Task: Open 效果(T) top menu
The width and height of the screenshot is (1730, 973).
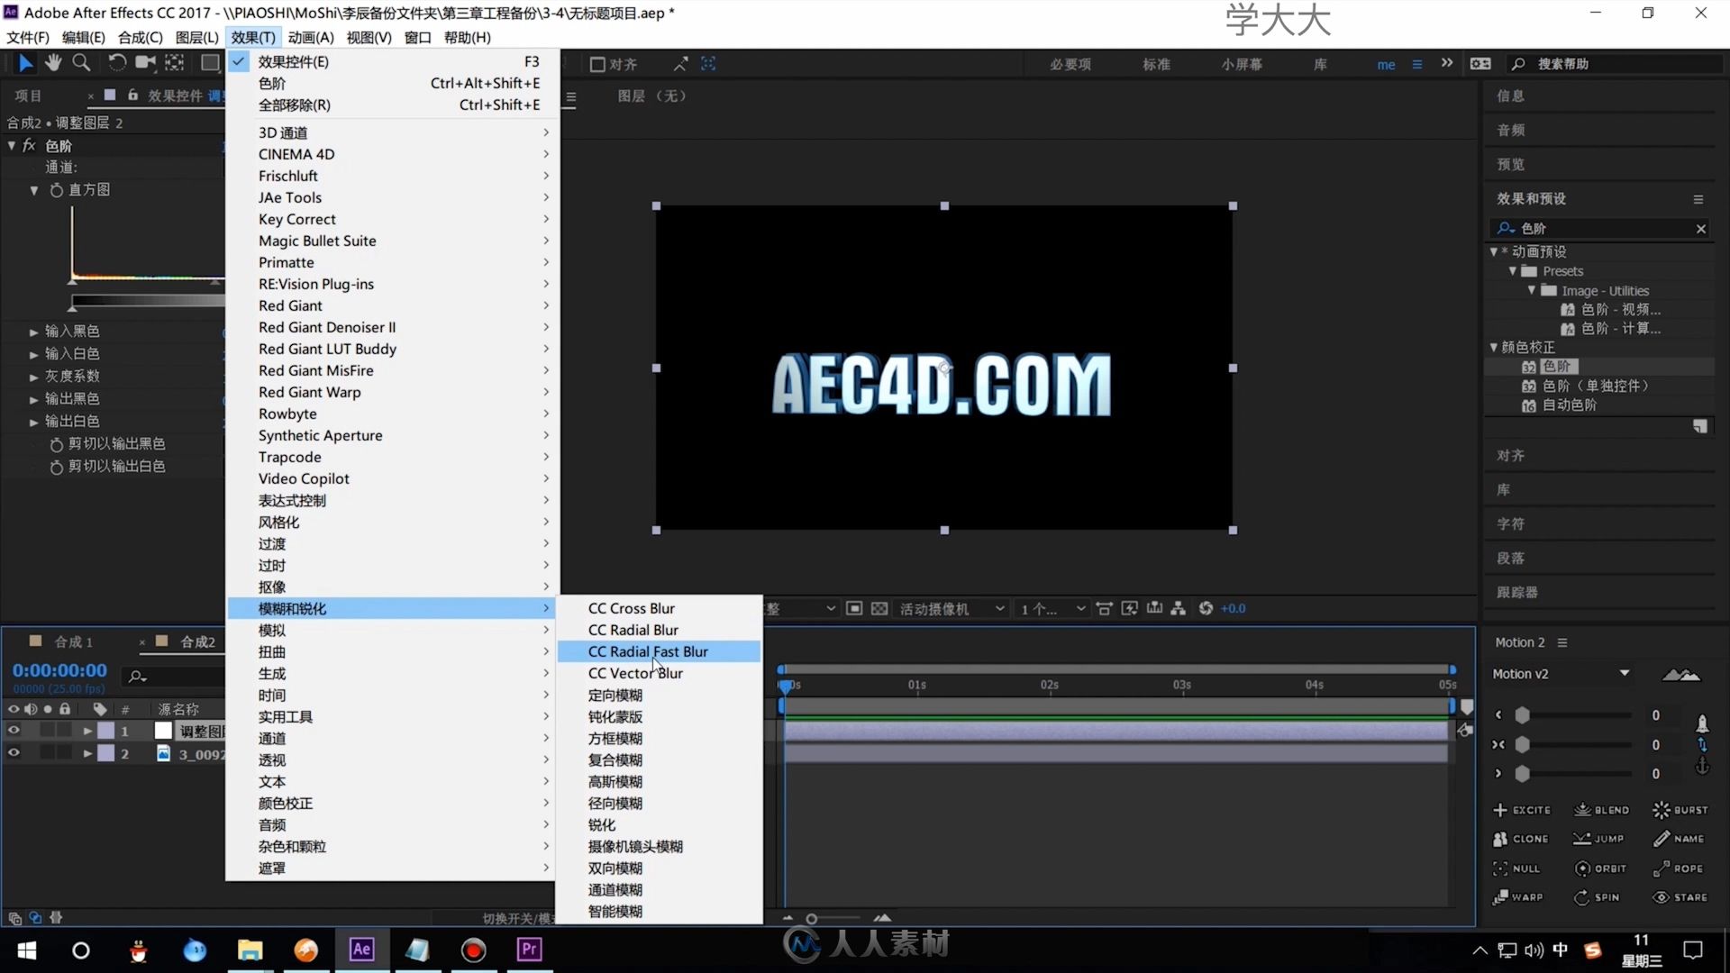Action: (250, 37)
